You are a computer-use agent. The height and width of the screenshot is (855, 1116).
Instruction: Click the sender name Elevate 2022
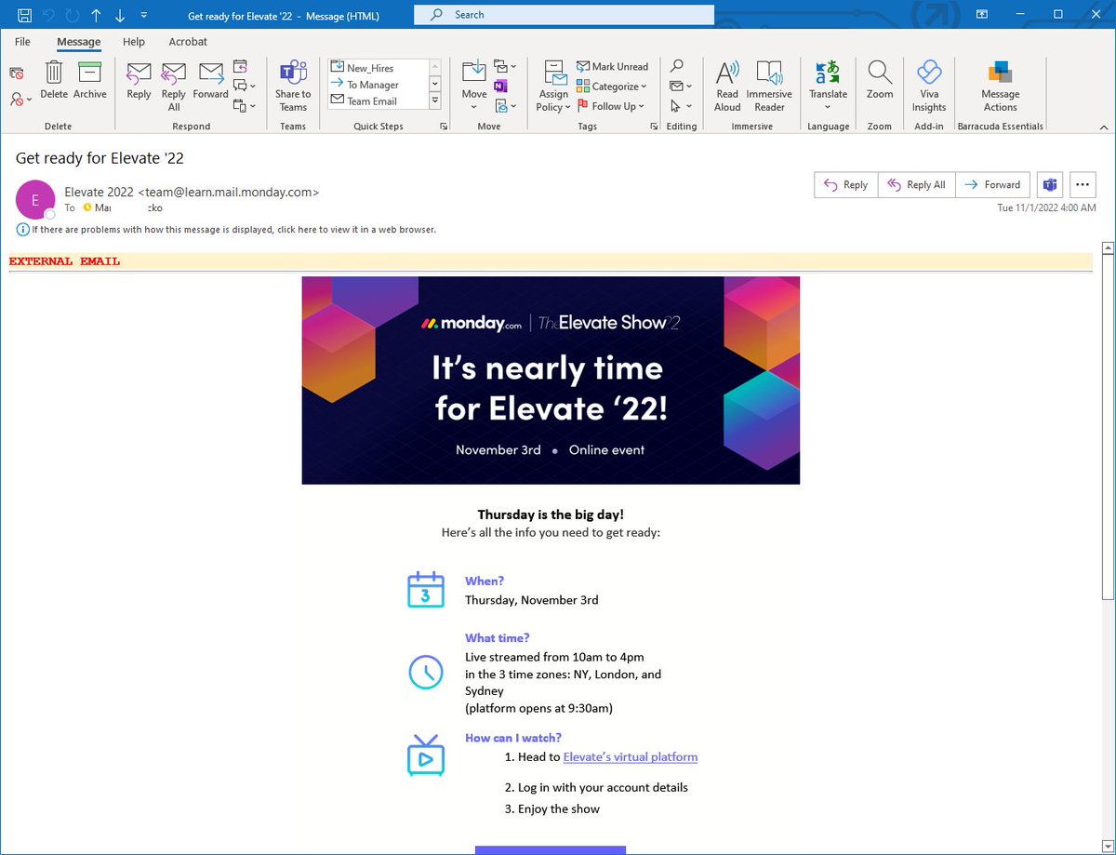click(x=100, y=193)
